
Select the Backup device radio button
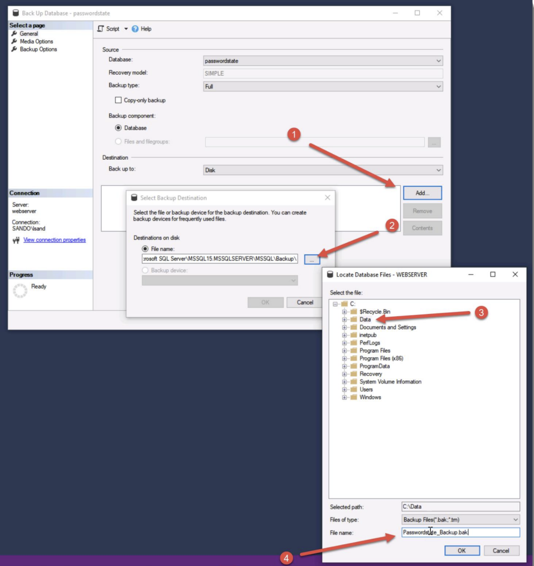pos(145,270)
